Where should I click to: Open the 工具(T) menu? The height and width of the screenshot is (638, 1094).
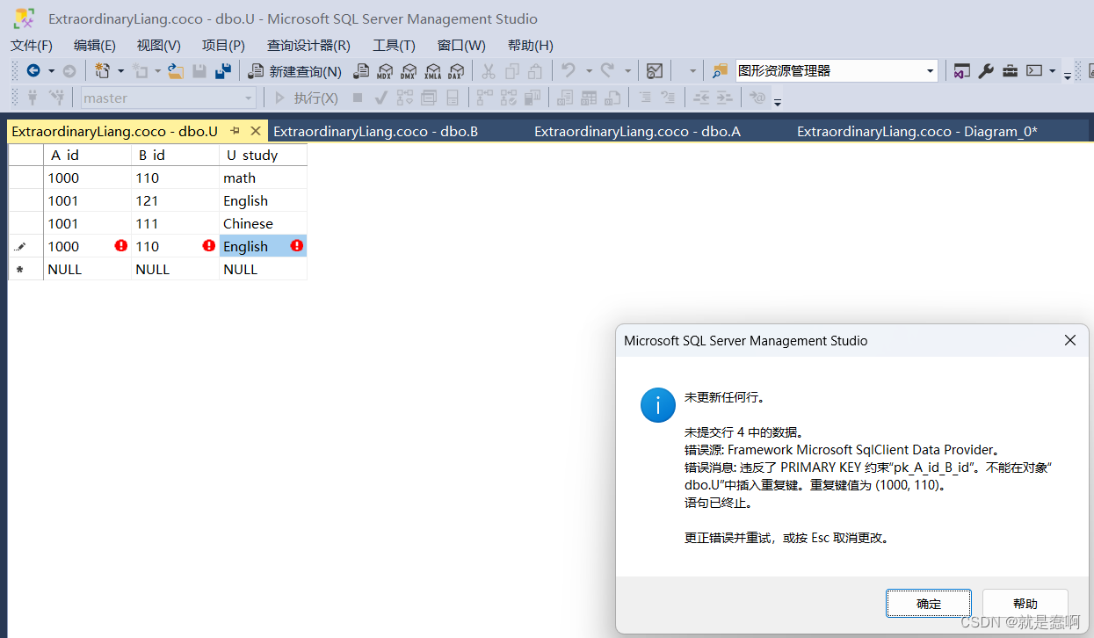(394, 45)
